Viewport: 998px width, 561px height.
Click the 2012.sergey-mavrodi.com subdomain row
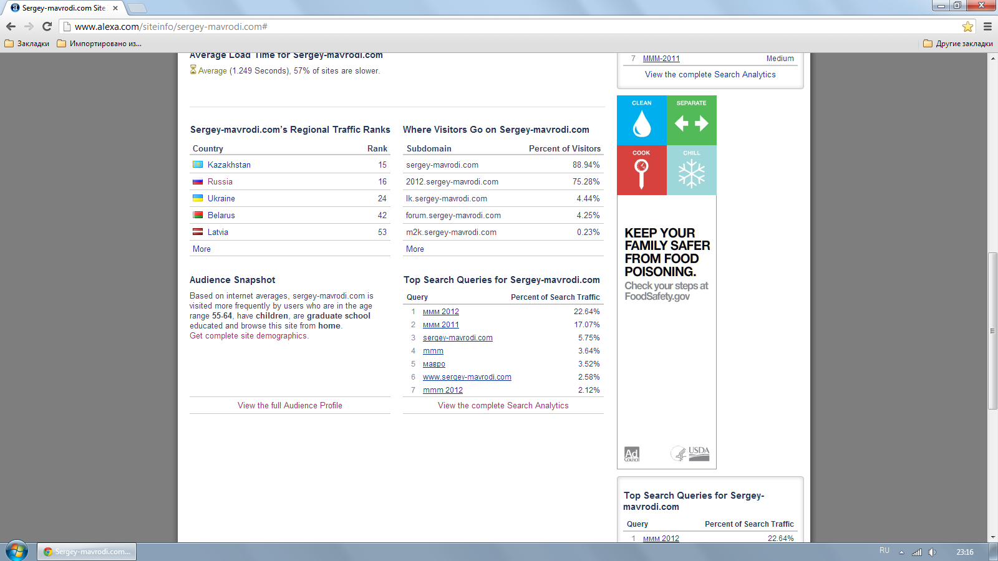pyautogui.click(x=503, y=181)
